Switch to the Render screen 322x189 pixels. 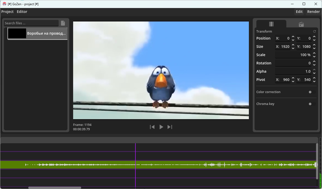tap(313, 12)
